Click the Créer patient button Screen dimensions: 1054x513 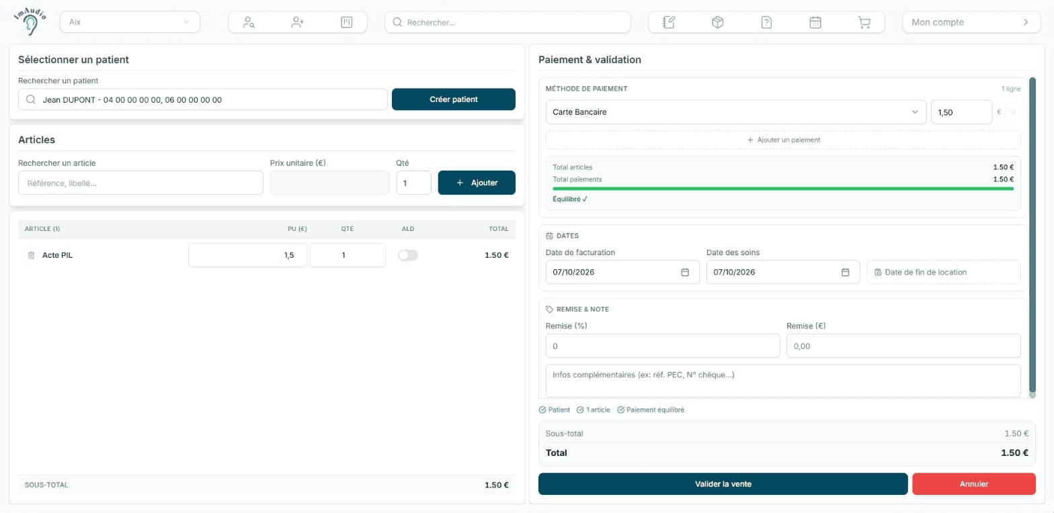(x=454, y=99)
